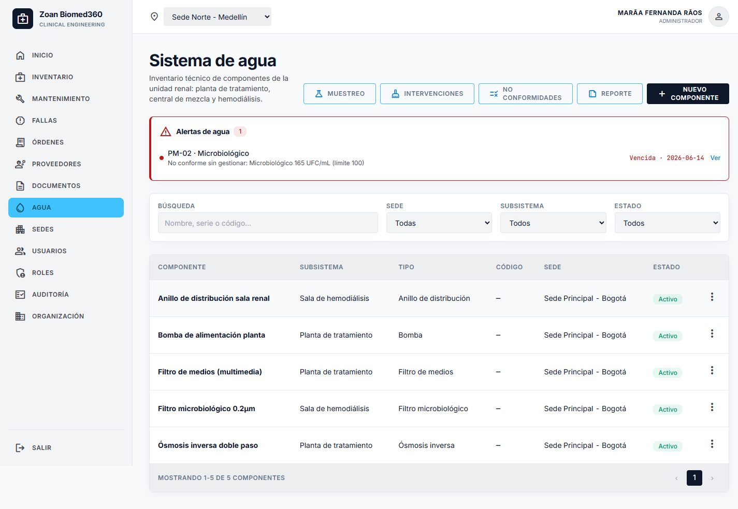
Task: Click the Intervenciones button
Action: coord(427,94)
